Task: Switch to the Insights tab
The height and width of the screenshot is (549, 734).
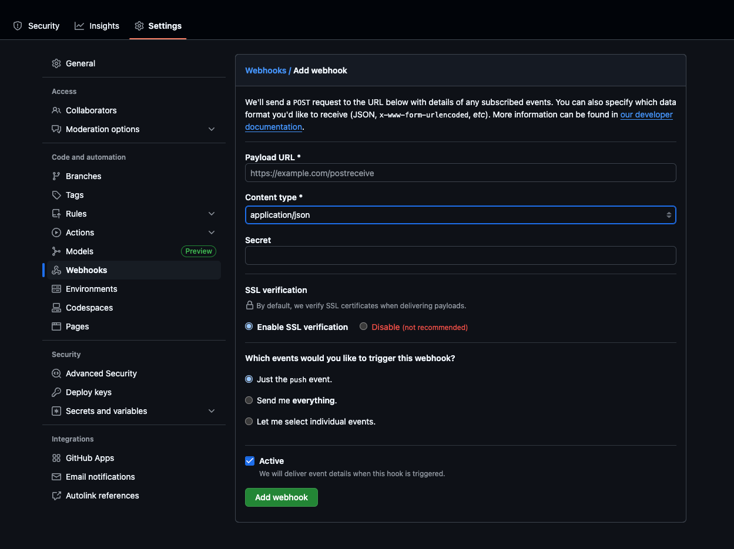Action: (x=97, y=26)
